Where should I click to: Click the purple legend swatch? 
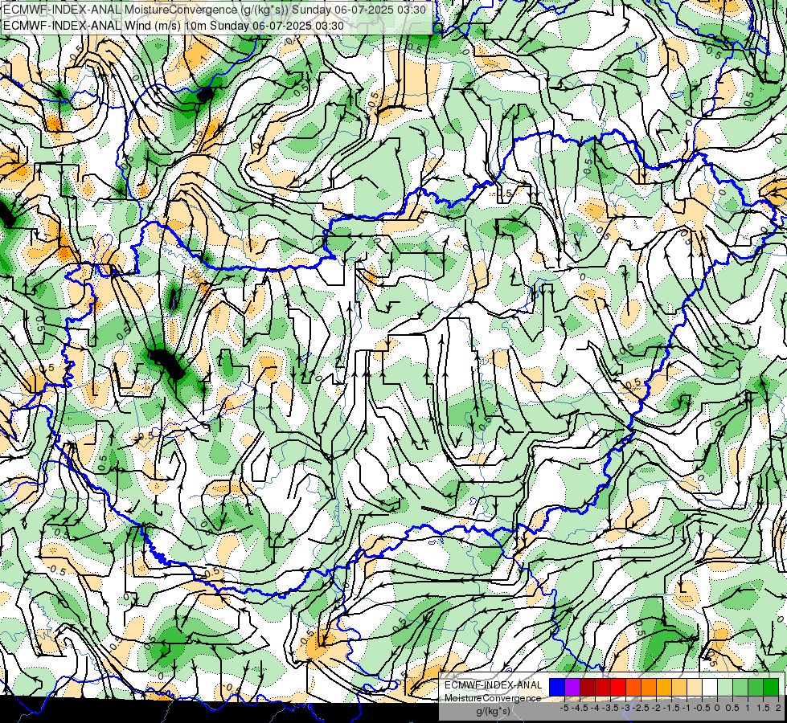click(572, 687)
